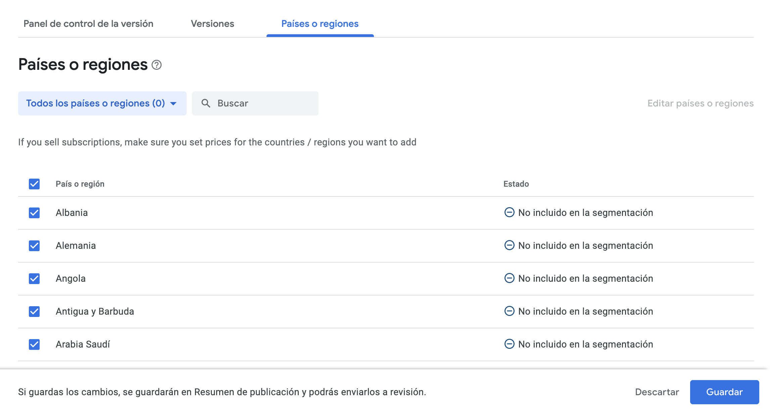Uncheck the Alemania checkbox

click(x=34, y=246)
